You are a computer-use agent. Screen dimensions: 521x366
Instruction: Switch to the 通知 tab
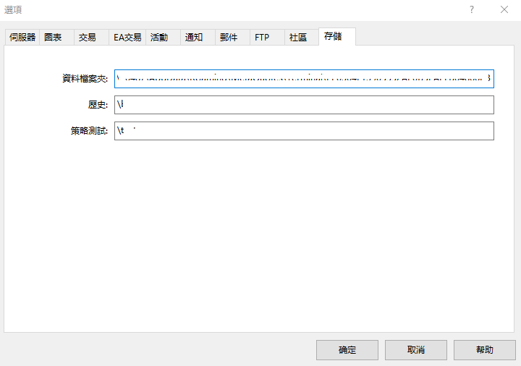click(x=198, y=37)
